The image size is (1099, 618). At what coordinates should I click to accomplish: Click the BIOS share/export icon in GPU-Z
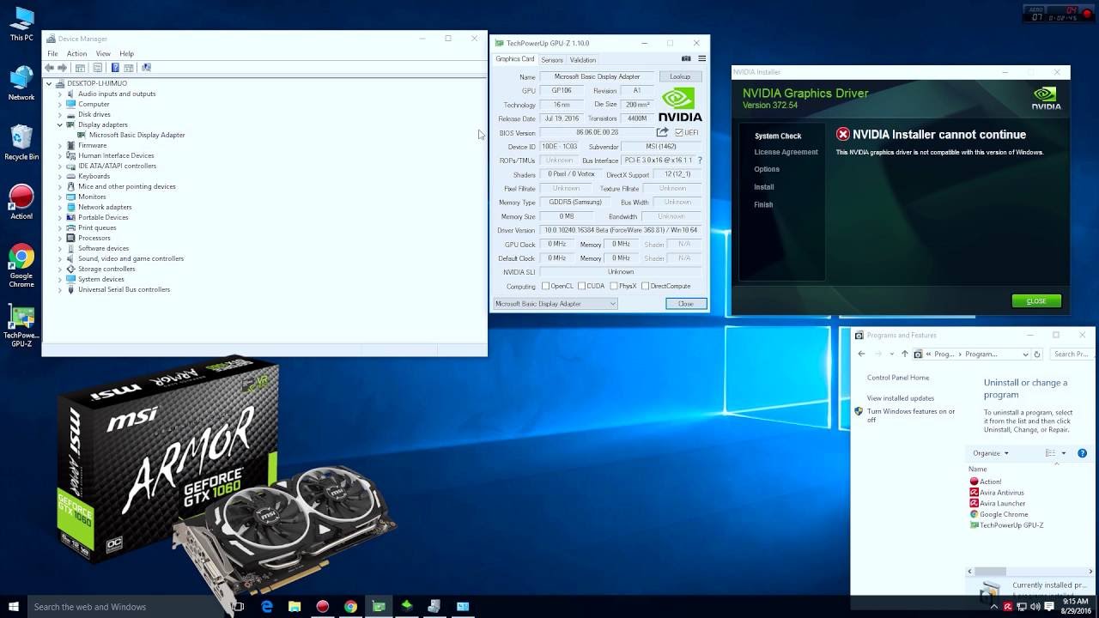point(662,132)
